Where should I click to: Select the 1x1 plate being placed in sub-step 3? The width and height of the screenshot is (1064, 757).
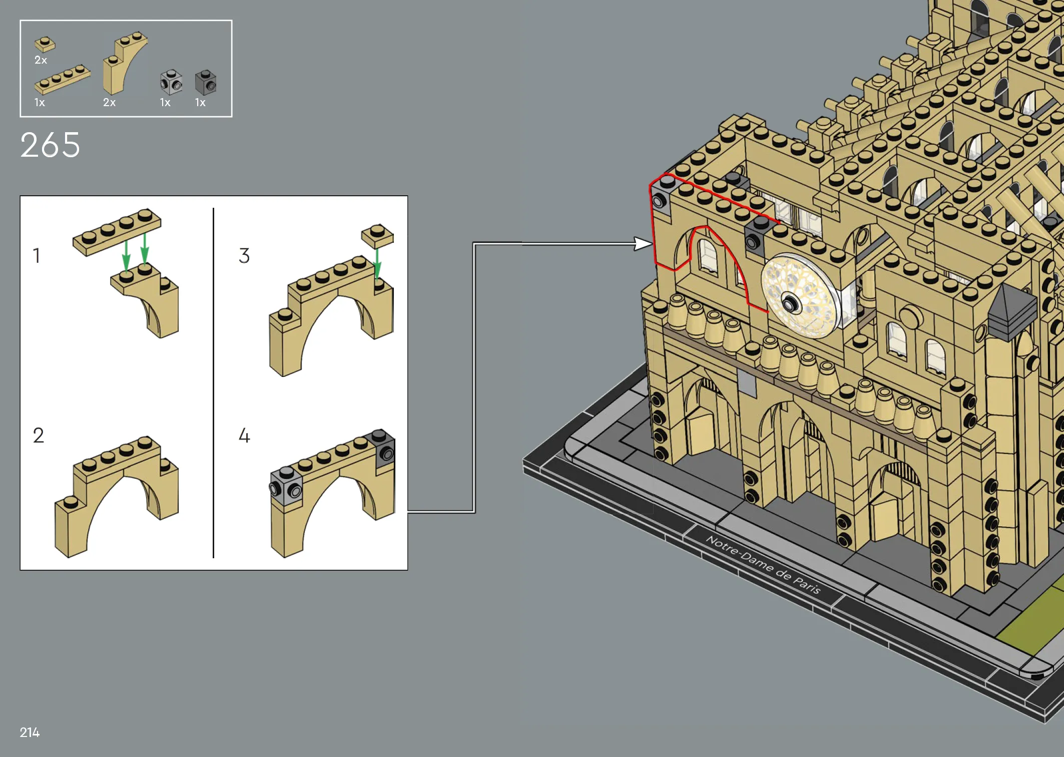tap(377, 236)
